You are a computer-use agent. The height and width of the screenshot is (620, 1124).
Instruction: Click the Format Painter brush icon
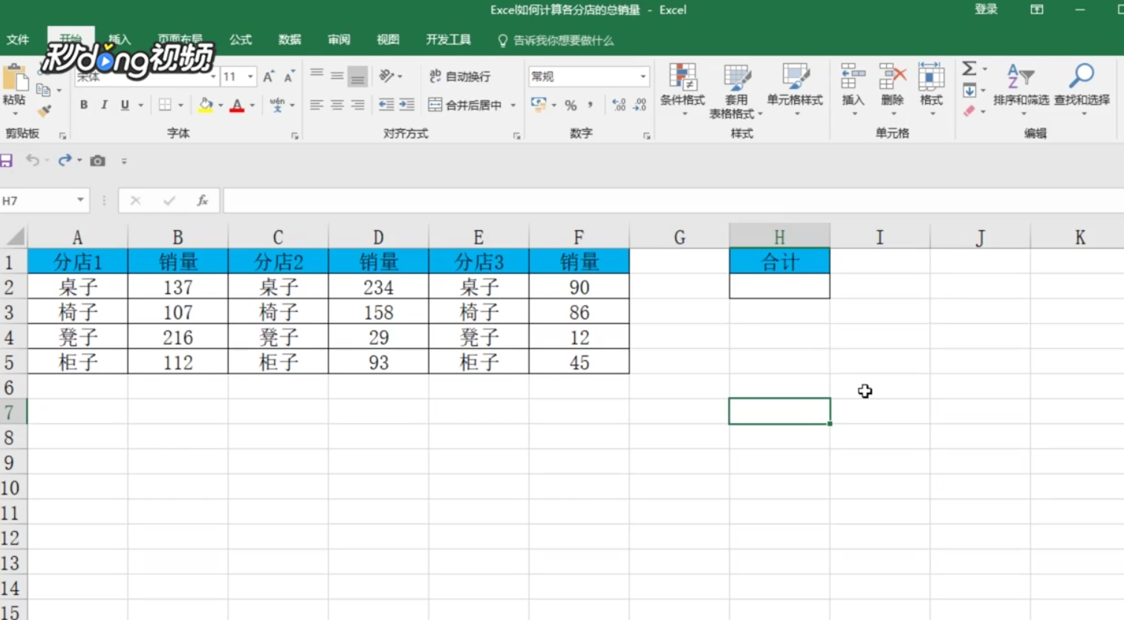coord(45,111)
